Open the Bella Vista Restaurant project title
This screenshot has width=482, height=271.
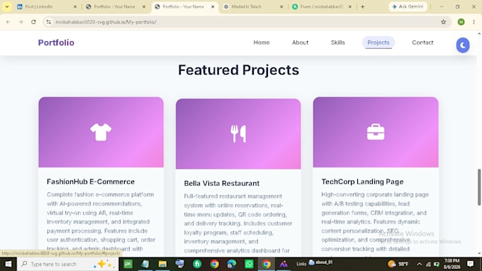(222, 183)
